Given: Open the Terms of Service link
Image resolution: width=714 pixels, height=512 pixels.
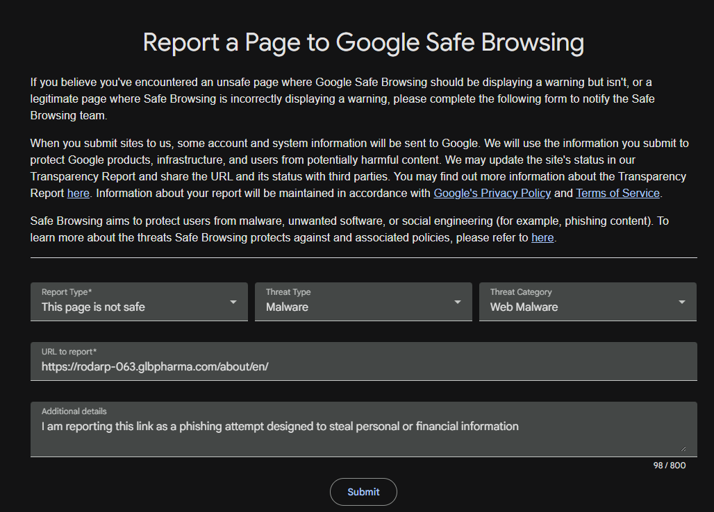Looking at the screenshot, I should click(x=617, y=194).
